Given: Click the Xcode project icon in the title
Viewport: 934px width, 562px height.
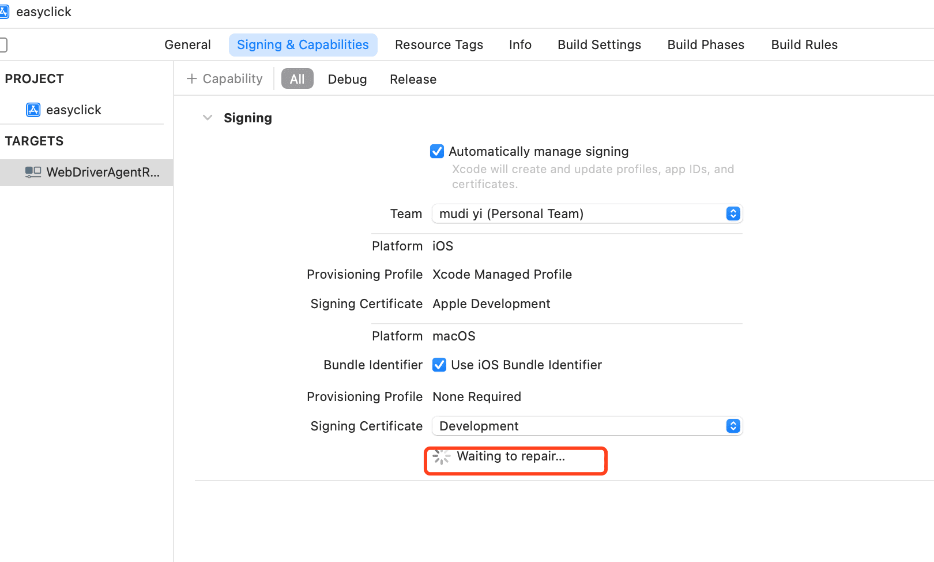Looking at the screenshot, I should 4,12.
